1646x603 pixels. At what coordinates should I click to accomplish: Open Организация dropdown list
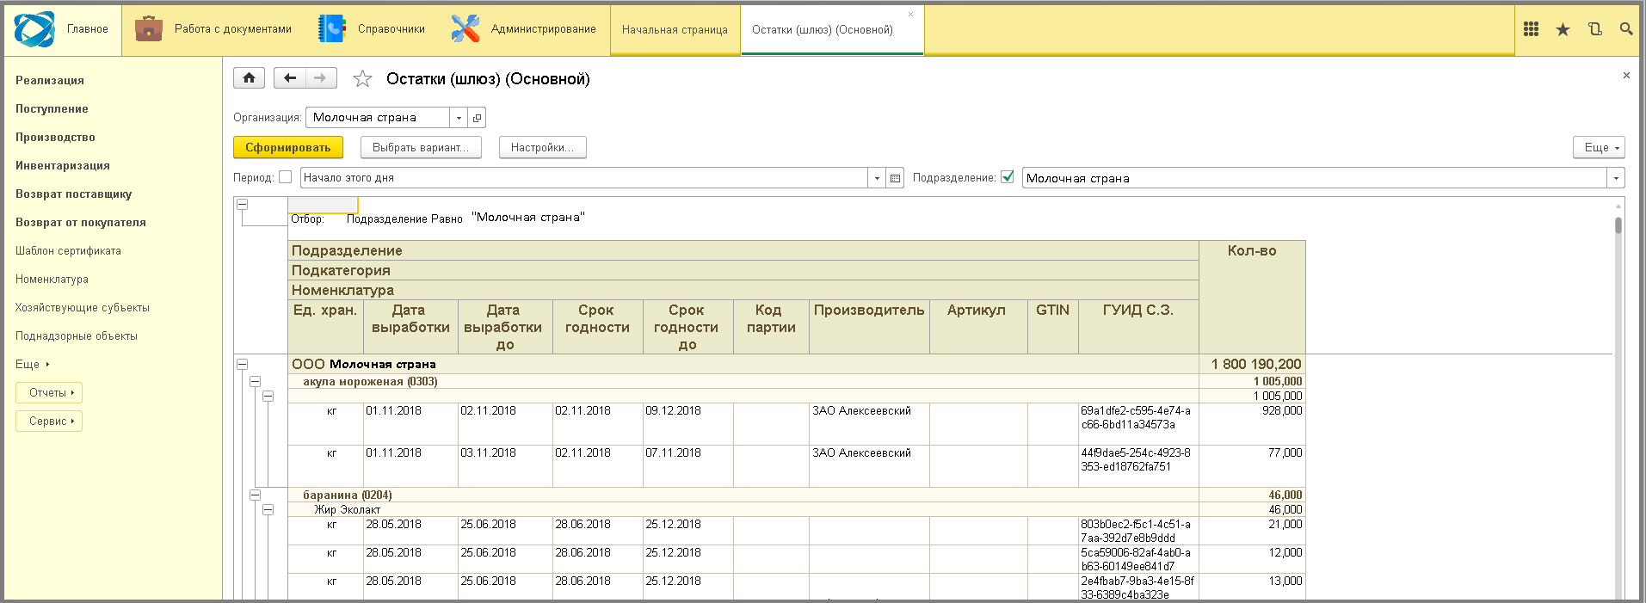click(459, 118)
